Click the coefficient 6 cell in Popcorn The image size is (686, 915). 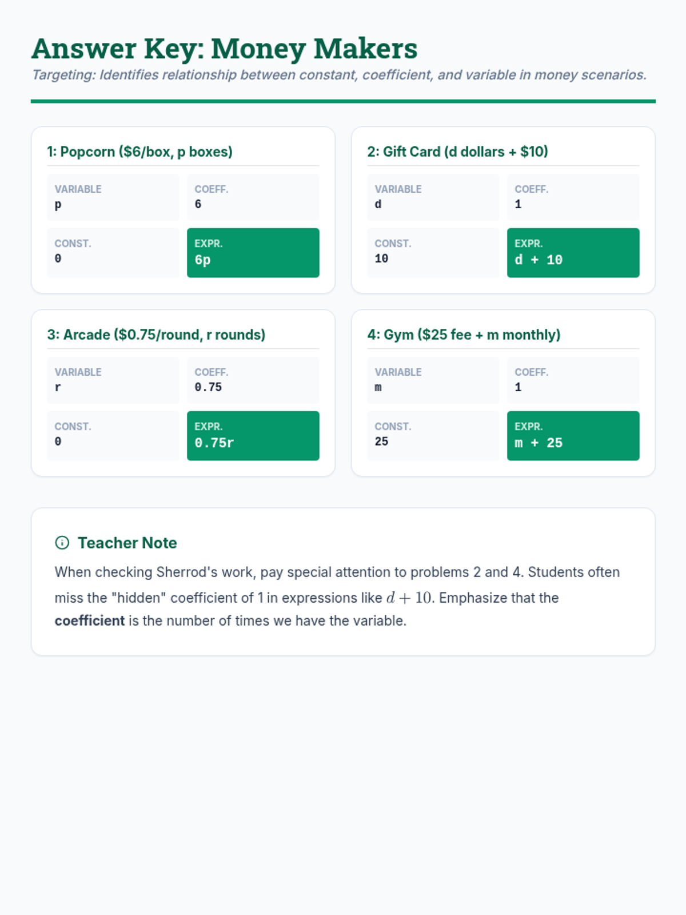pyautogui.click(x=253, y=197)
